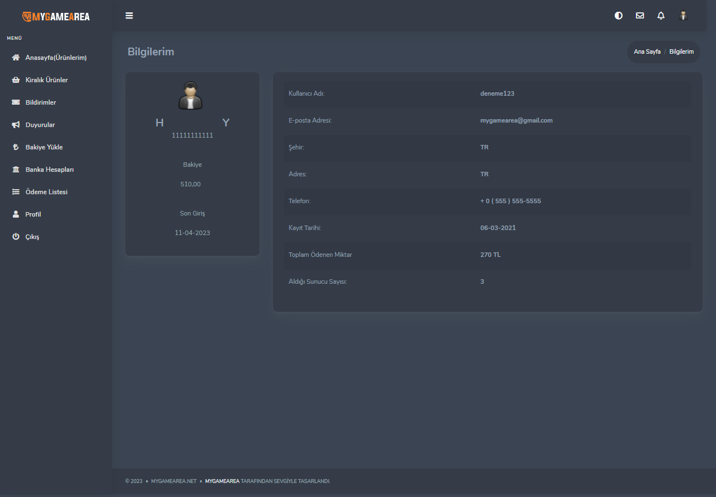716x497 pixels.
Task: Click the ticket icon beside Bildirimler
Action: [16, 102]
